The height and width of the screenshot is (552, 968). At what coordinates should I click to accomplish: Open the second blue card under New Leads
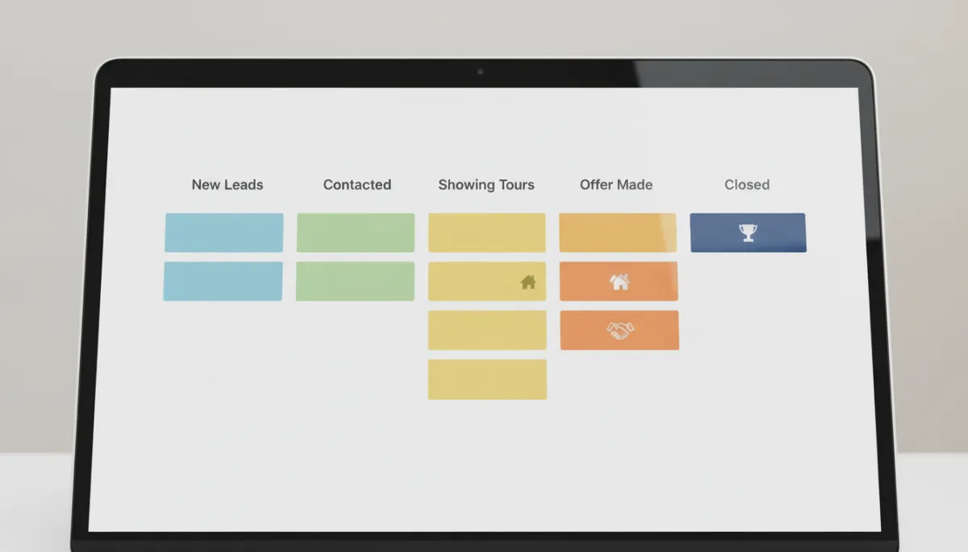pos(223,281)
